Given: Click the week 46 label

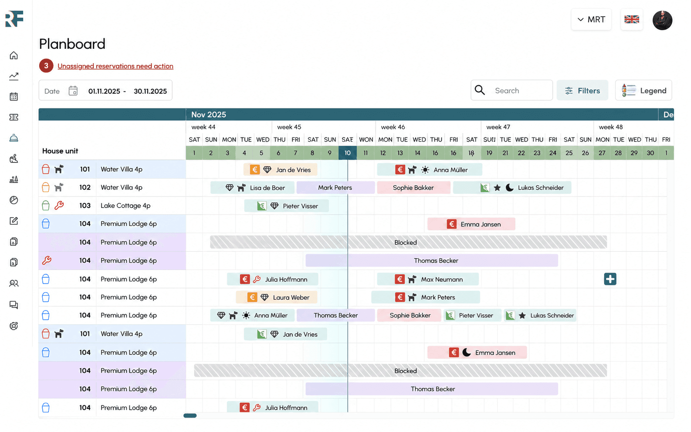Looking at the screenshot, I should (x=393, y=127).
